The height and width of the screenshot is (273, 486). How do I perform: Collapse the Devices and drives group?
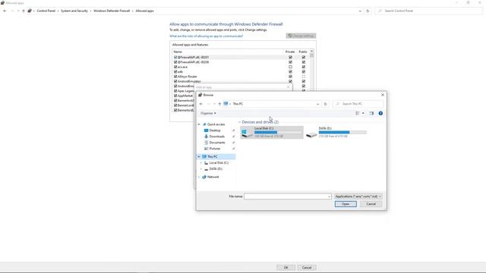point(239,122)
